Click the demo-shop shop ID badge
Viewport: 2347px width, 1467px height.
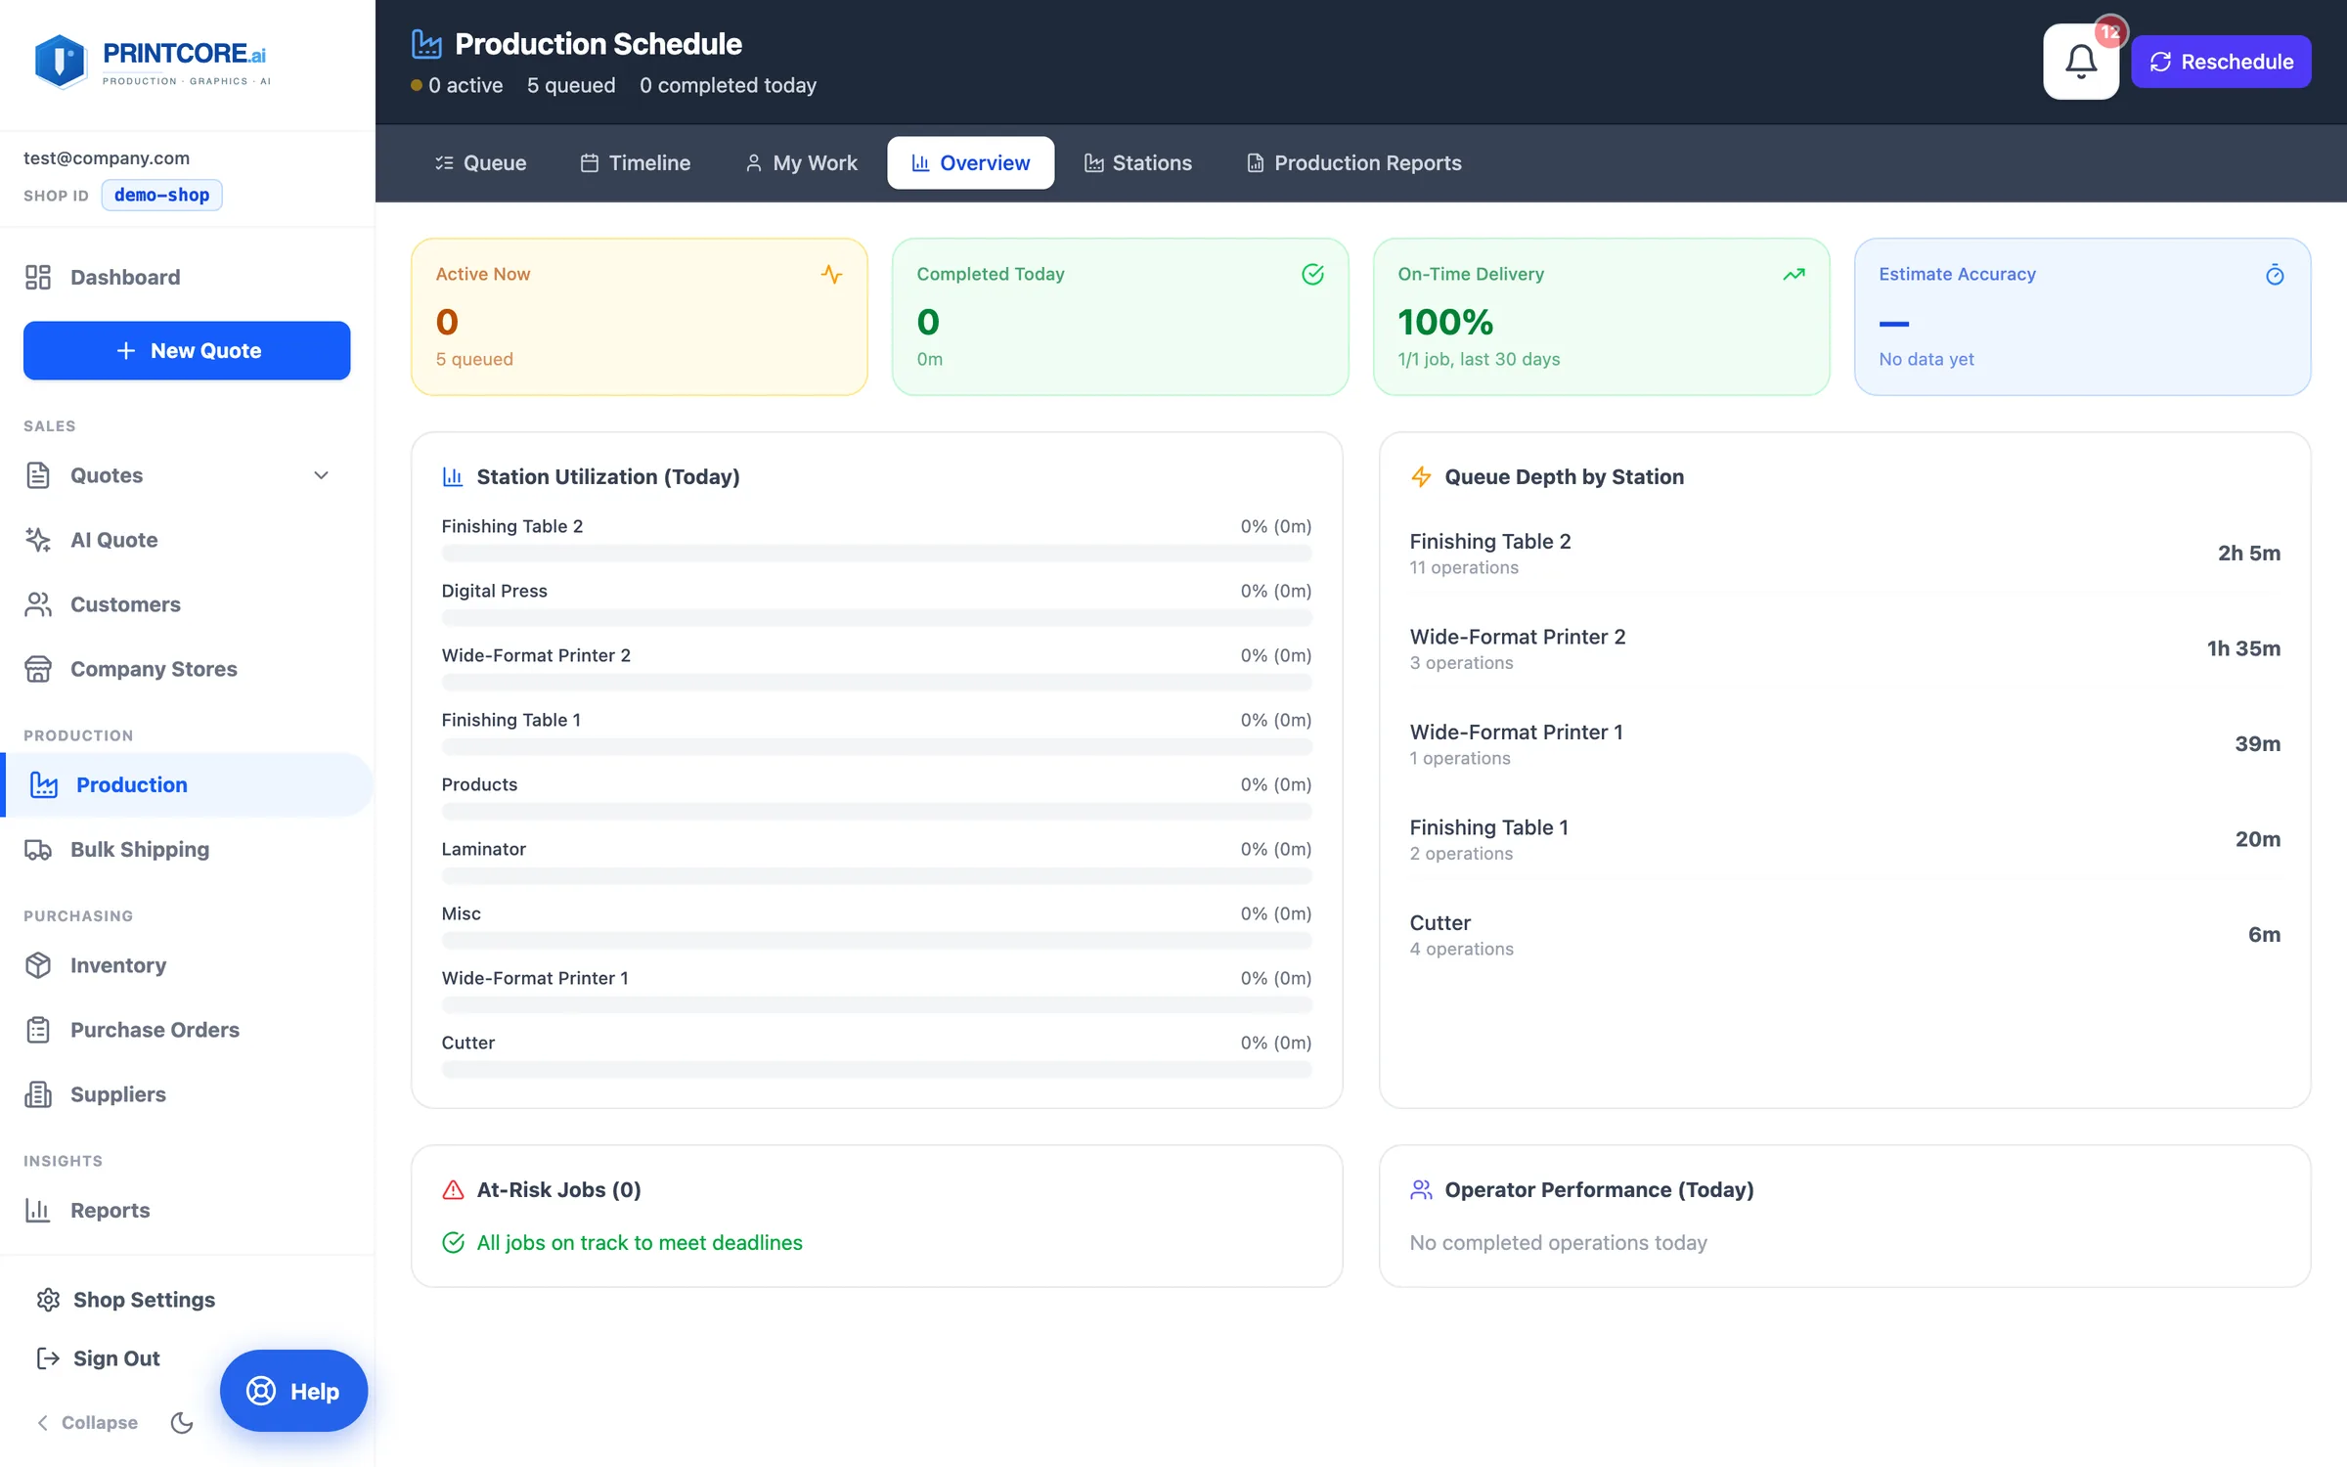(x=161, y=195)
